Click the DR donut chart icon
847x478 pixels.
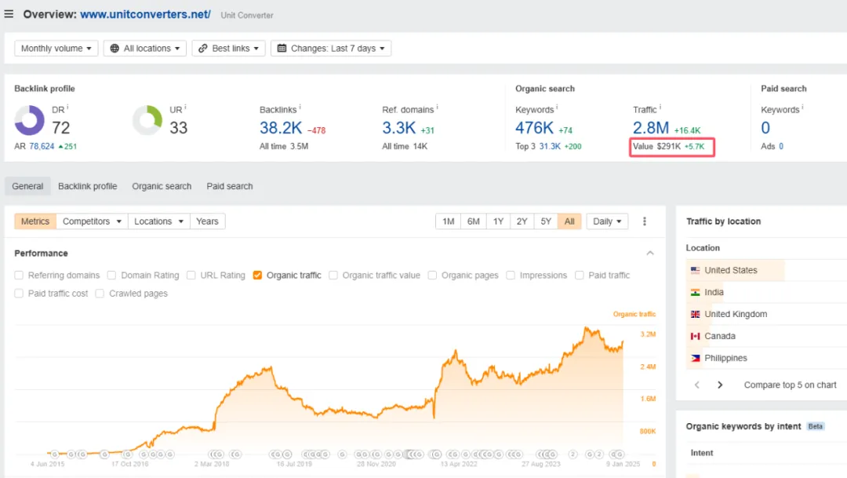[x=29, y=120]
